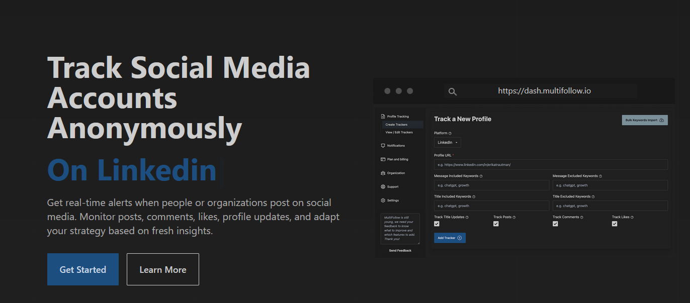Open the Linkedin platform dropdown
The width and height of the screenshot is (690, 303).
(x=448, y=142)
